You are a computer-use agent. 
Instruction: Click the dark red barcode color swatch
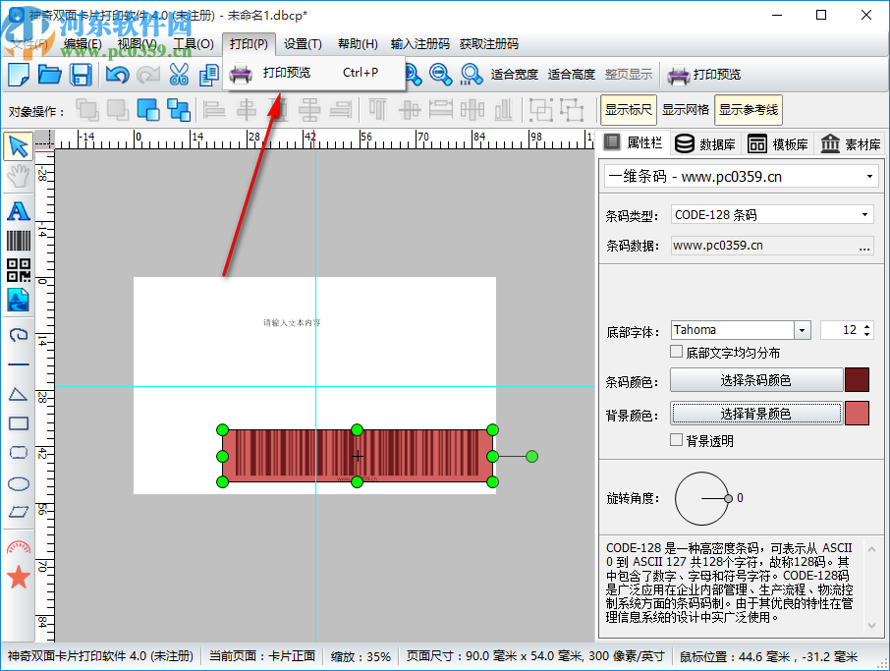[857, 380]
